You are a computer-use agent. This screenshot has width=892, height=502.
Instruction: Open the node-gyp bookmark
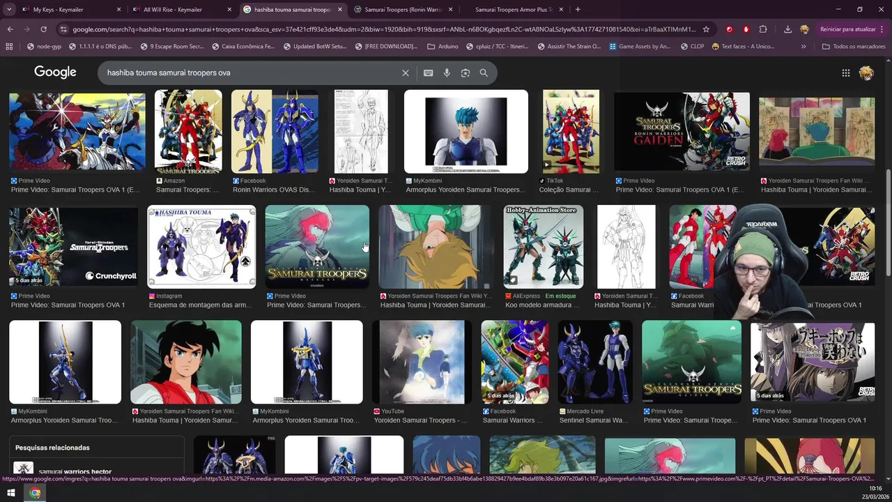point(43,46)
